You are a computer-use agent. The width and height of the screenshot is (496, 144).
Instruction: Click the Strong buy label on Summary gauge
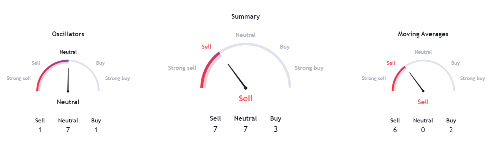click(x=309, y=68)
